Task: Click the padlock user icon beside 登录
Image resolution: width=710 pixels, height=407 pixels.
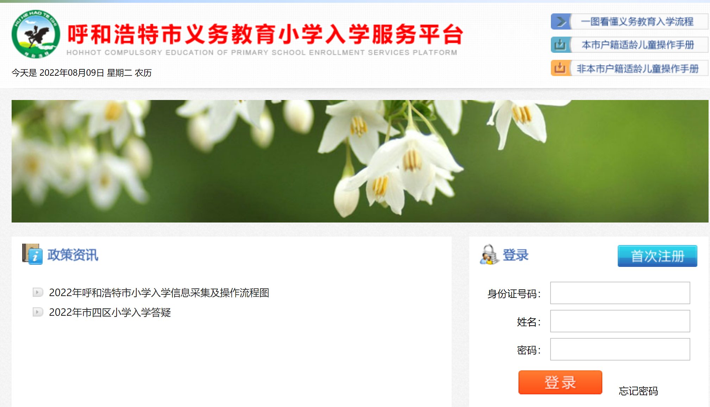Action: (489, 255)
